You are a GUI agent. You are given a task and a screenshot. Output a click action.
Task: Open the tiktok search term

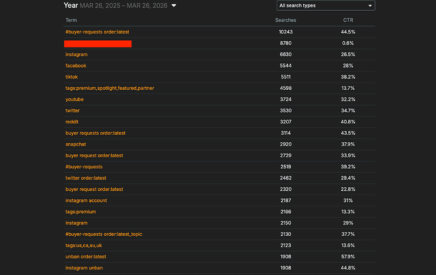pyautogui.click(x=71, y=77)
